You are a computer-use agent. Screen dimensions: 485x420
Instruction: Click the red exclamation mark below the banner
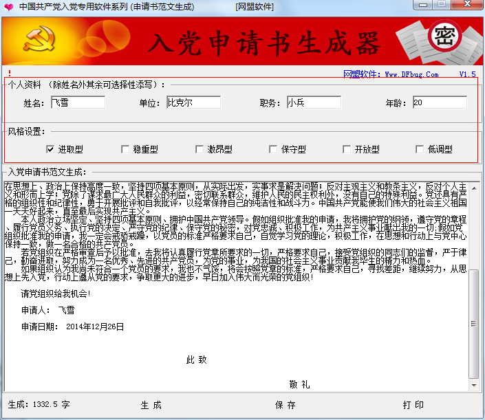tap(10, 72)
